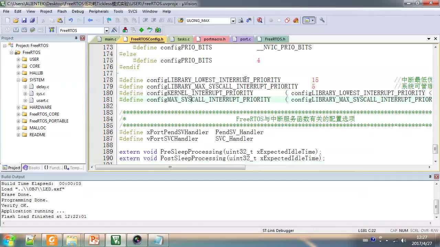440x247 pixels.
Task: Download code to flash with LOAD icon
Action: 52,30
